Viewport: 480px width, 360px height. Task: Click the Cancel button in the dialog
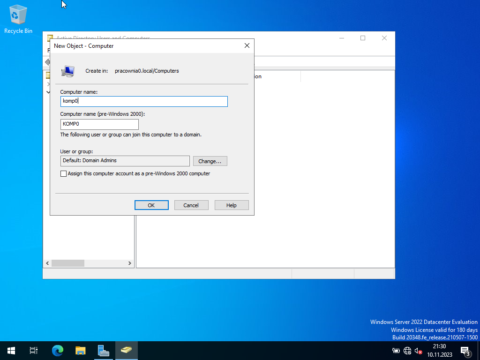click(191, 205)
